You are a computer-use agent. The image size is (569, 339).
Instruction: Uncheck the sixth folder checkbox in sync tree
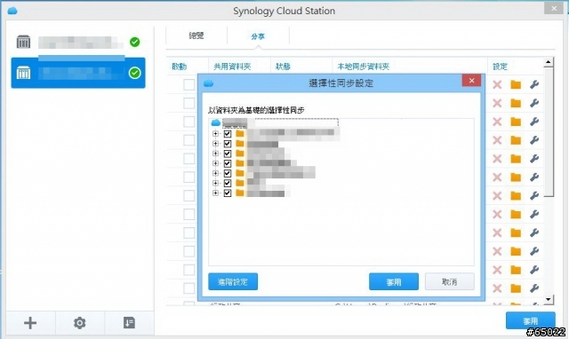(x=228, y=184)
